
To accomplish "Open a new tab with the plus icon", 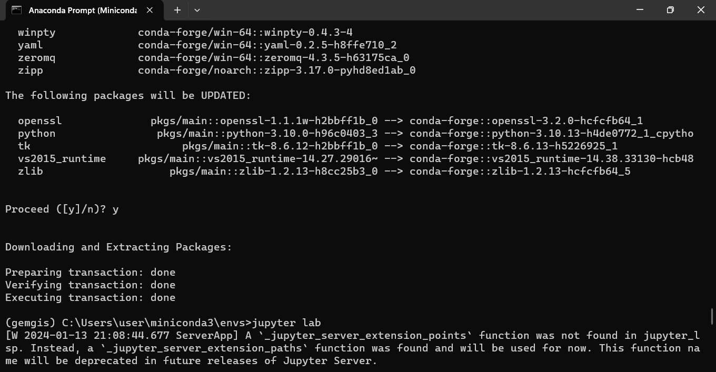I will coord(177,10).
